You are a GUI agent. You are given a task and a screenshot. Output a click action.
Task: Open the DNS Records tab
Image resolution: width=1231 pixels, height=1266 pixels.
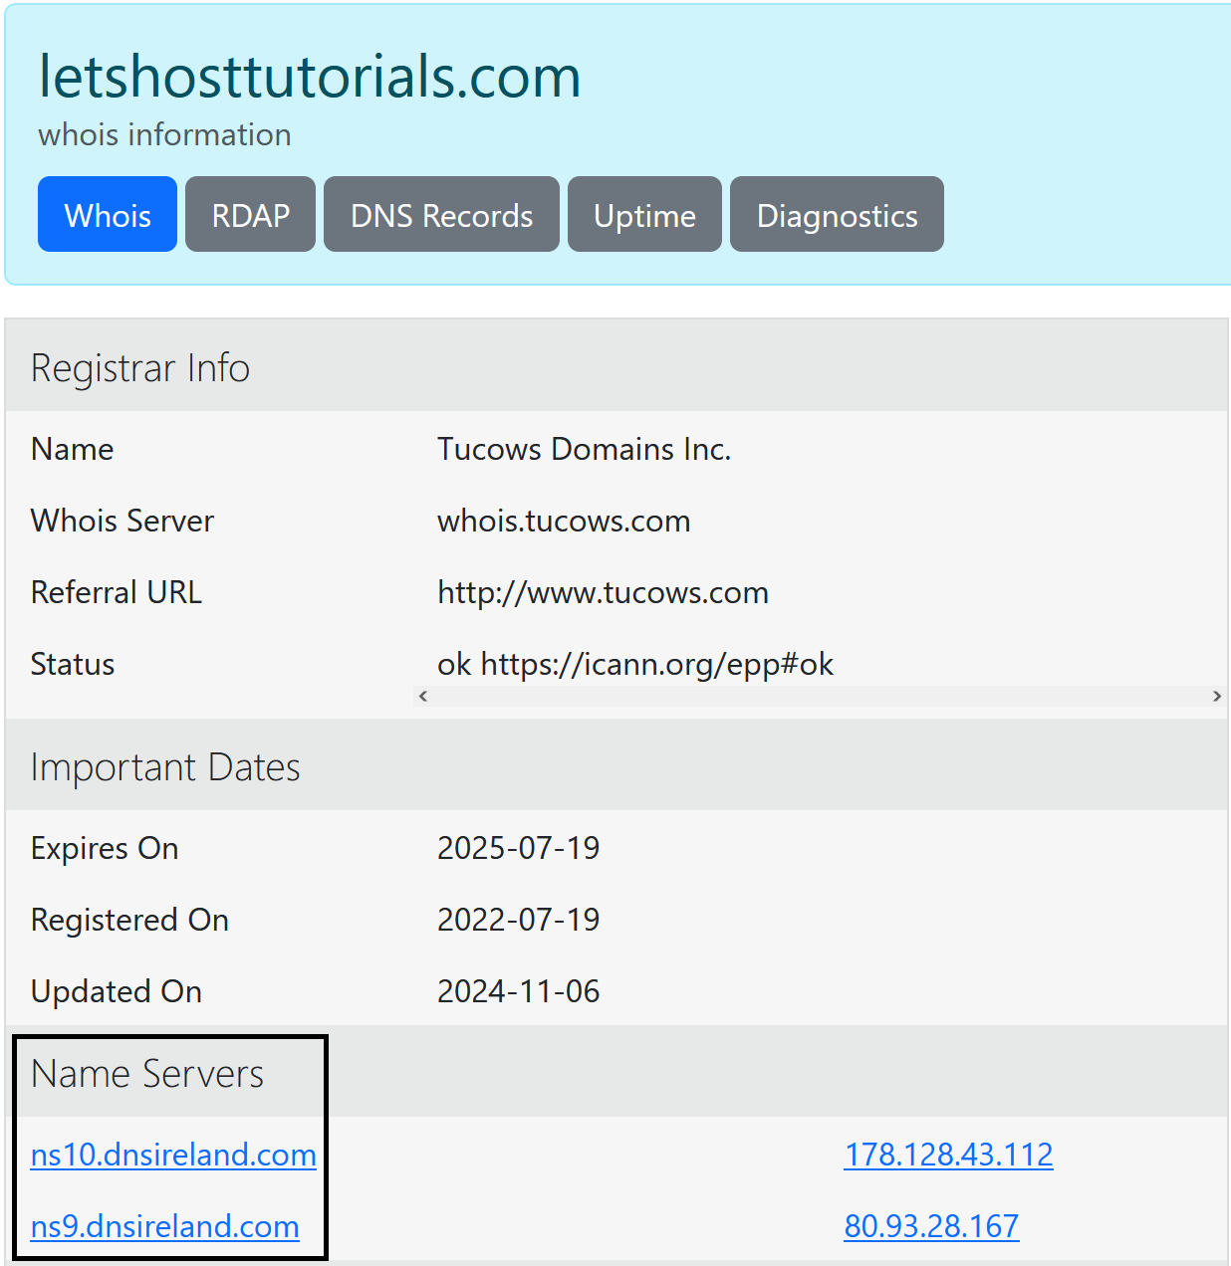(441, 215)
